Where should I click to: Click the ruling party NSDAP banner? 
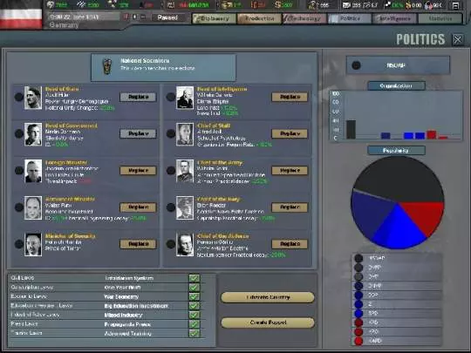398,65
